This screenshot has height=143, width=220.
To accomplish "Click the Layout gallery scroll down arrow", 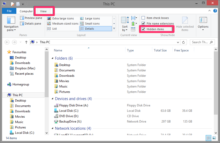I will 114,24.
